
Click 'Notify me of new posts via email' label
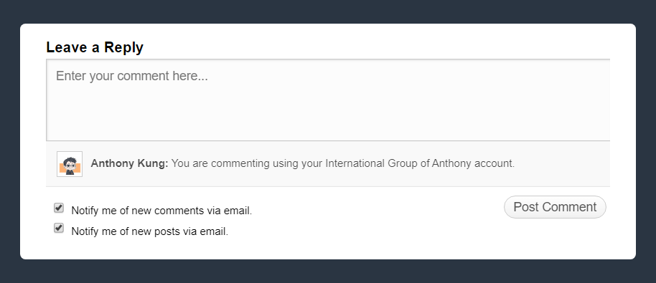[x=150, y=231]
